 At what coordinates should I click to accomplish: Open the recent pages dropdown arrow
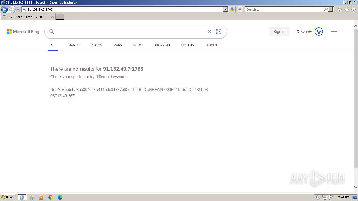coord(18,9)
